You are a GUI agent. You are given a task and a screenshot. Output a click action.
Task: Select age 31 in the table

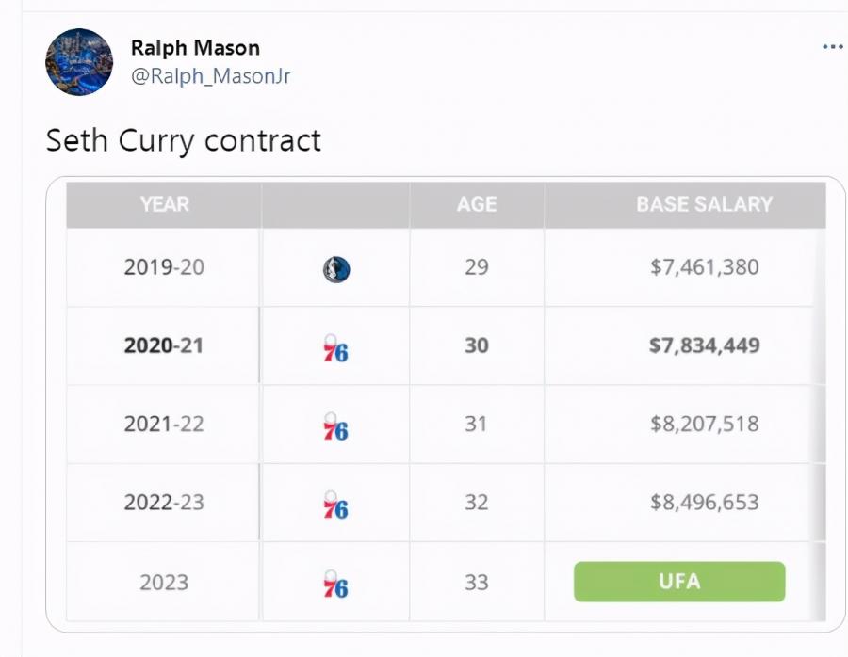477,424
